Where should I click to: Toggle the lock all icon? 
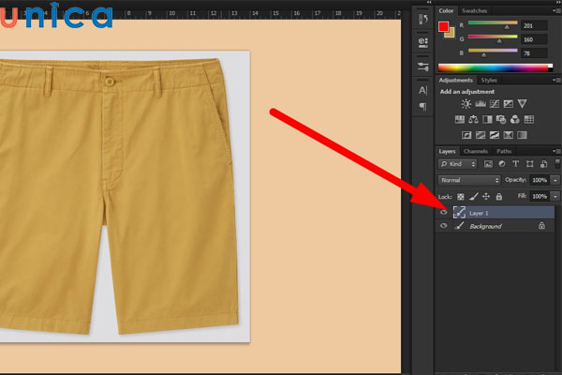[x=500, y=196]
